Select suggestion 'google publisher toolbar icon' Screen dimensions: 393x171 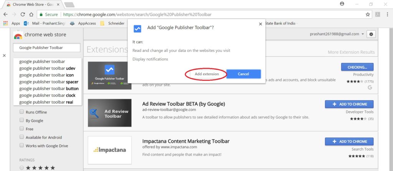tap(47, 75)
